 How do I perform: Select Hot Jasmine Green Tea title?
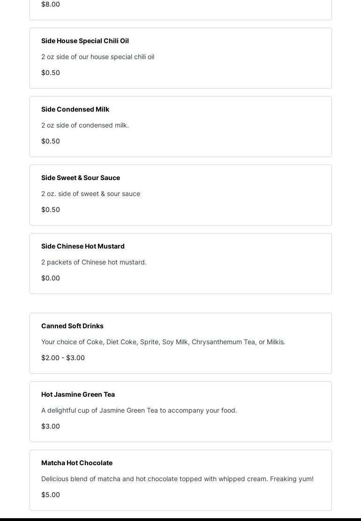point(78,394)
